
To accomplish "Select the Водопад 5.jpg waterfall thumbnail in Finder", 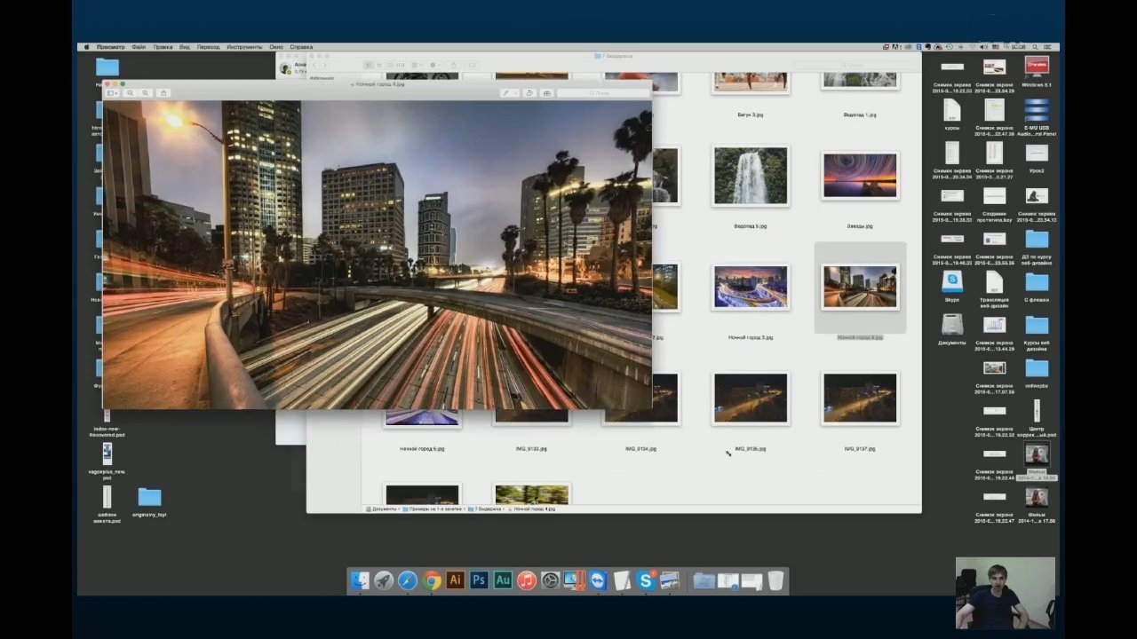I will pyautogui.click(x=751, y=177).
